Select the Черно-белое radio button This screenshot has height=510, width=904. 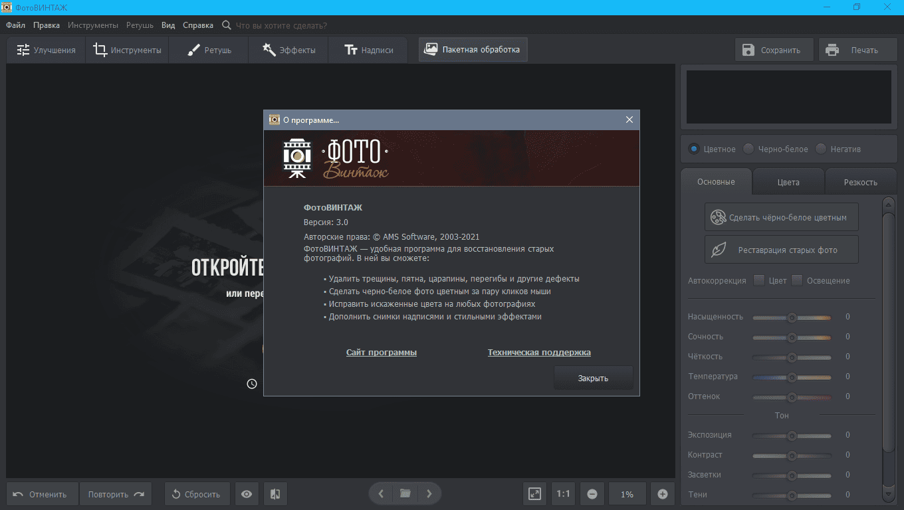tap(748, 149)
